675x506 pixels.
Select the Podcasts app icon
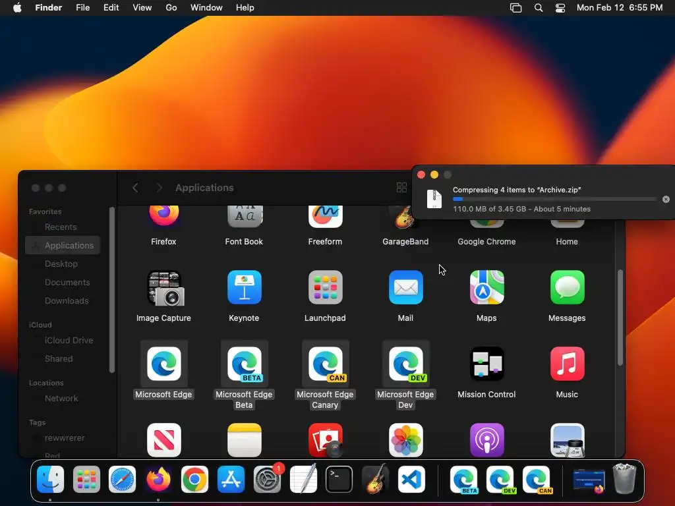coord(487,440)
